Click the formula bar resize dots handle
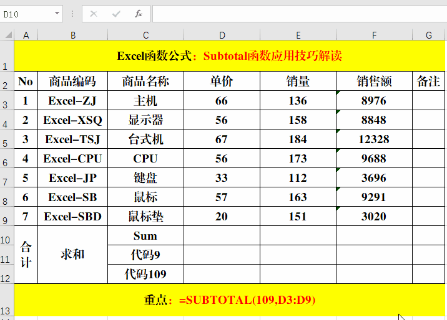This screenshot has width=447, height=320. pyautogui.click(x=72, y=14)
